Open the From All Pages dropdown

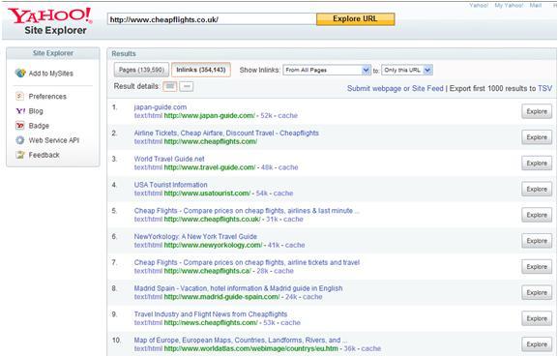coord(327,70)
